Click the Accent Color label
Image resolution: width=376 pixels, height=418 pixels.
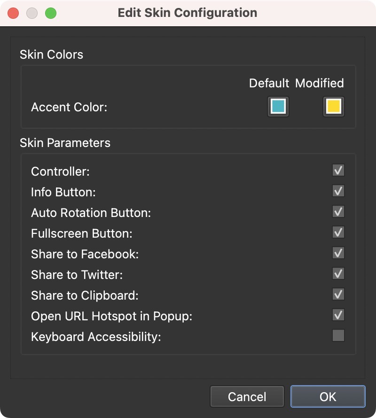(x=69, y=107)
